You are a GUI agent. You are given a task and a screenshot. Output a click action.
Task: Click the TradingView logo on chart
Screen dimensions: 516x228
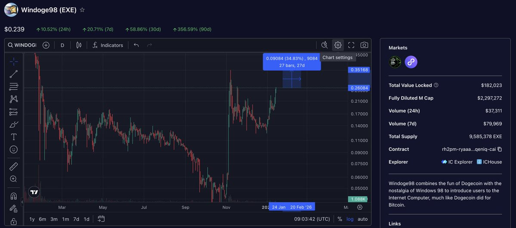point(34,192)
